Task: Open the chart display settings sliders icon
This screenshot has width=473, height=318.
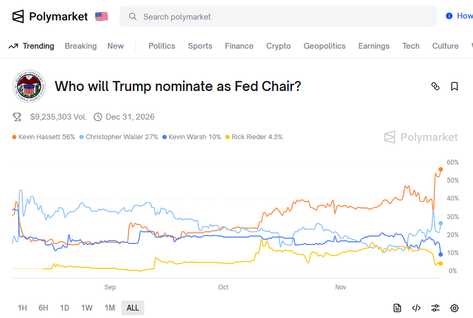Action: 435,307
